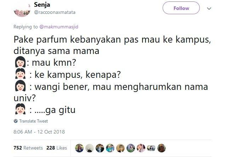Click the sixth liker avatar
This screenshot has width=226, height=157.
(131, 148)
